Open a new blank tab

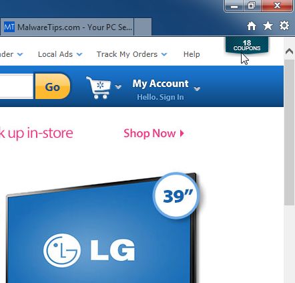coord(143,27)
